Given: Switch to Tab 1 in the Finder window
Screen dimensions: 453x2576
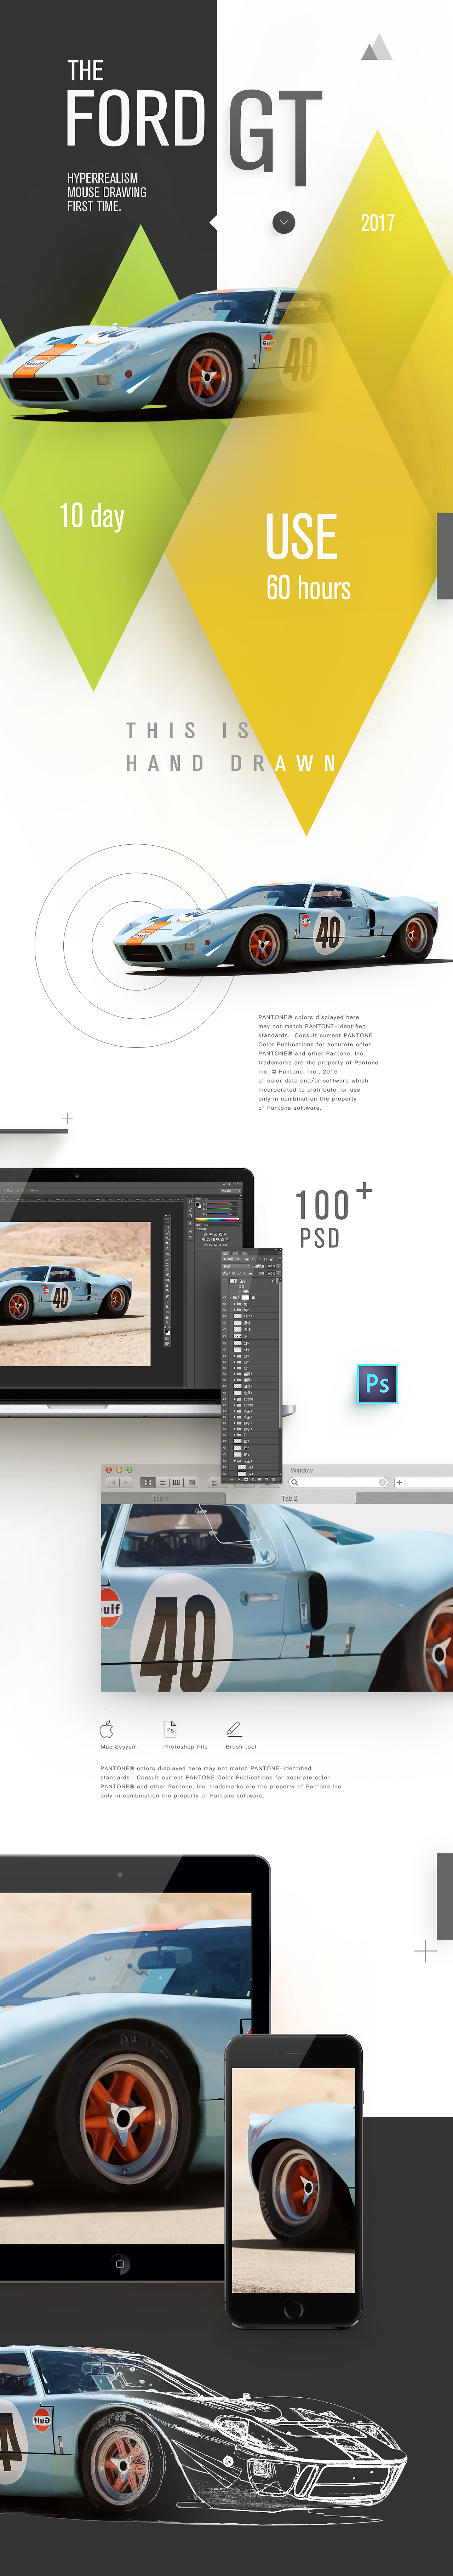Looking at the screenshot, I should [160, 1498].
